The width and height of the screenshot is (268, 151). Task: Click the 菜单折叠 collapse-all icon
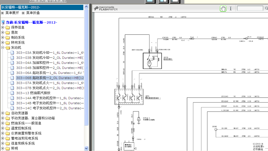[23, 13]
